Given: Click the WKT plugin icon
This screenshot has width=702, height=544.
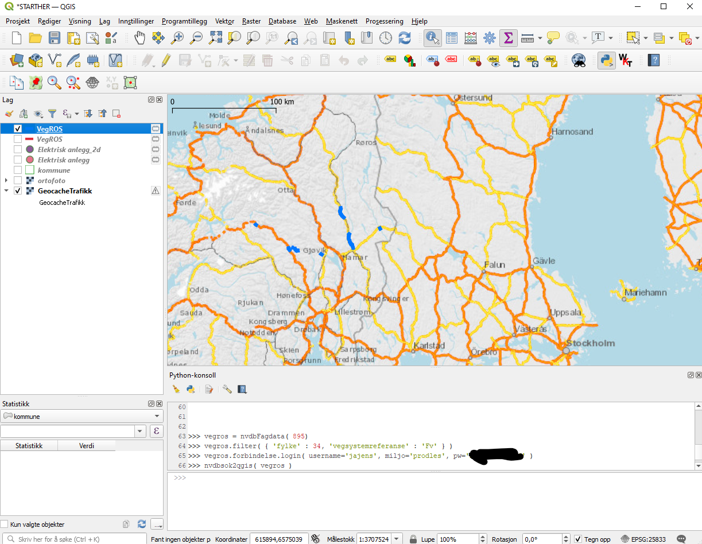Looking at the screenshot, I should pos(625,60).
